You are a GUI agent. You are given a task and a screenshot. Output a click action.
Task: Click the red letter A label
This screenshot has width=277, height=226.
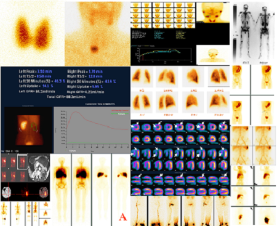point(122,217)
